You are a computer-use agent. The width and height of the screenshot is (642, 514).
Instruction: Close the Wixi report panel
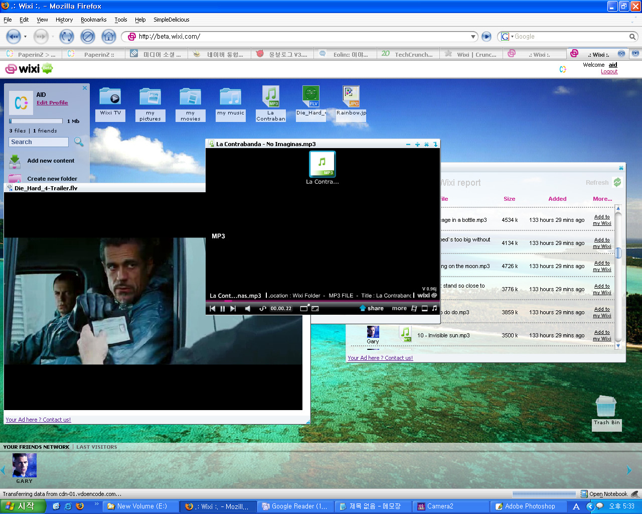(x=621, y=168)
